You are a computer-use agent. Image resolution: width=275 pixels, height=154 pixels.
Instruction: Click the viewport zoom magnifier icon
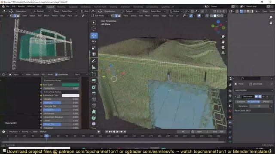pyautogui.click(x=223, y=36)
